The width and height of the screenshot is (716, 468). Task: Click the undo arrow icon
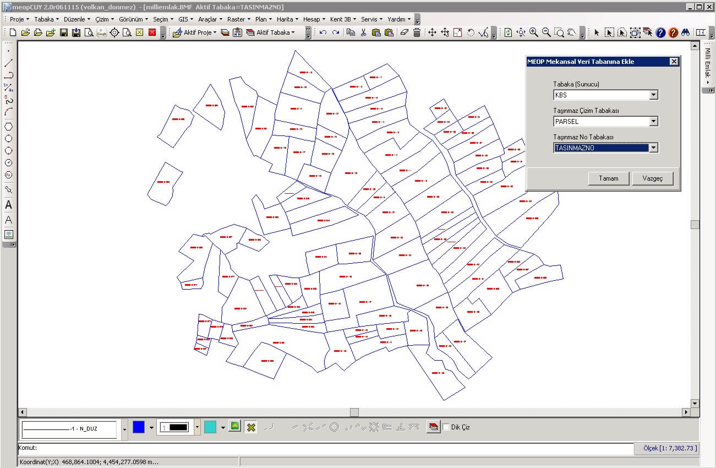(x=323, y=32)
